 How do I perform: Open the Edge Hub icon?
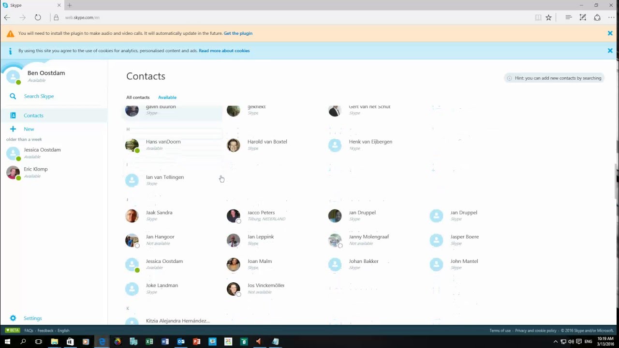point(569,17)
